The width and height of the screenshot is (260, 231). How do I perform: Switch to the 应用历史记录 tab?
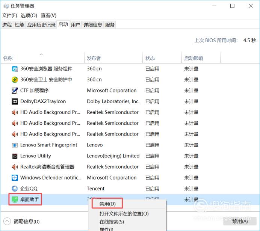point(41,25)
